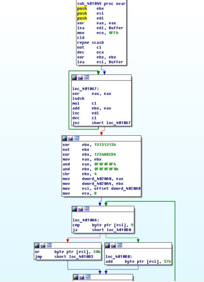The width and height of the screenshot is (204, 282).
Task: Set color for the xor ebx 13131313h block
Action: pyautogui.click(x=65, y=138)
